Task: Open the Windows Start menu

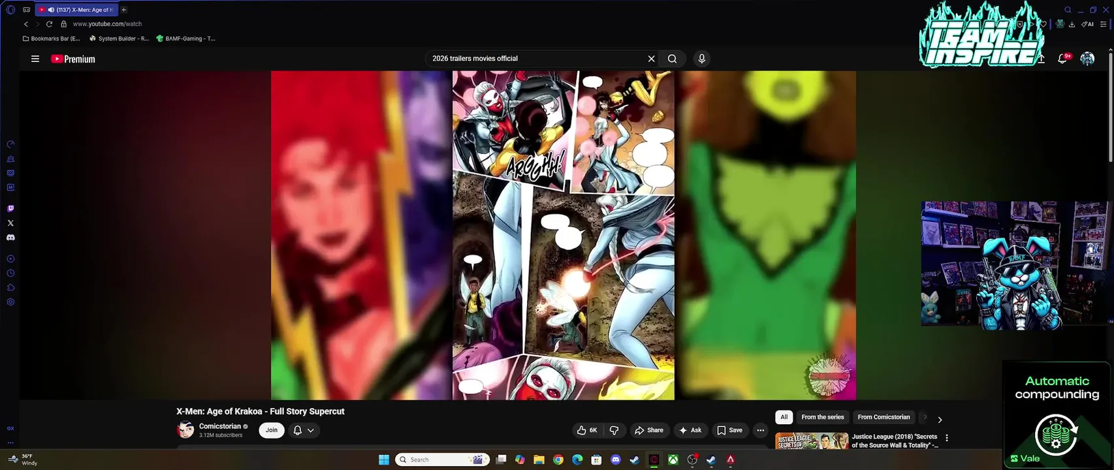Action: point(384,460)
